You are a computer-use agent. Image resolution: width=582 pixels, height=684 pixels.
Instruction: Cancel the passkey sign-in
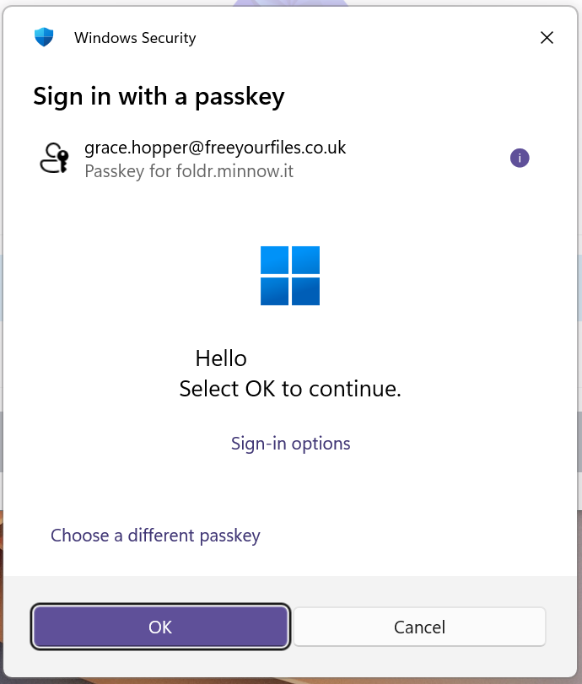(419, 627)
